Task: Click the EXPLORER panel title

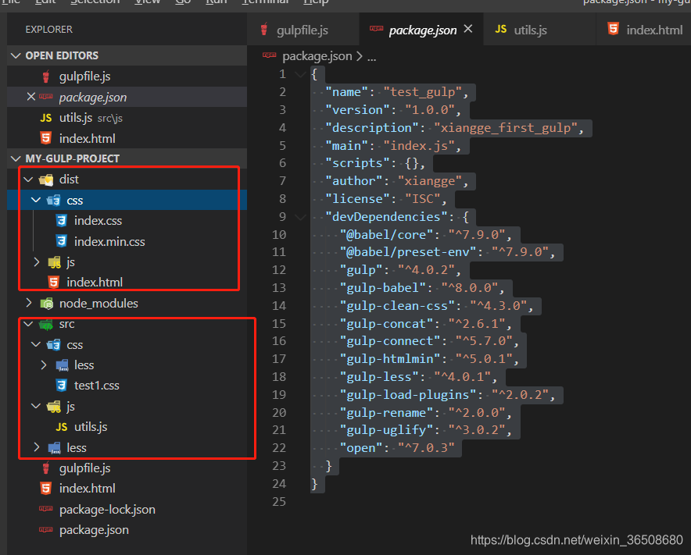Action: tap(49, 30)
